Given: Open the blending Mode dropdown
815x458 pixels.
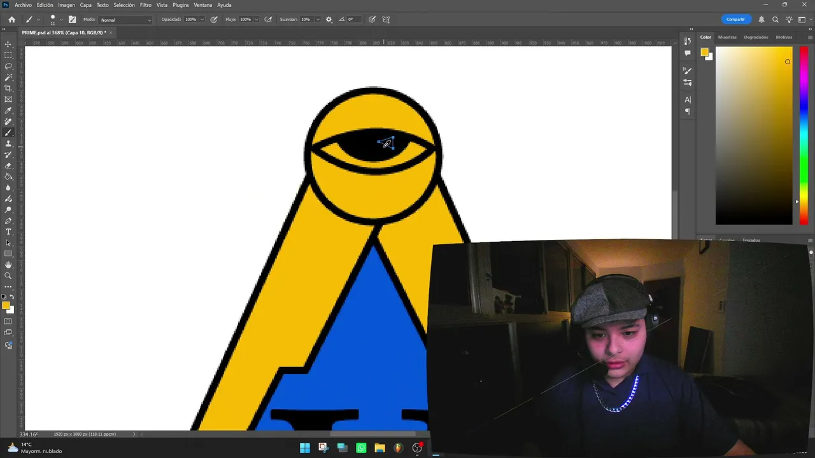Looking at the screenshot, I should 126,20.
